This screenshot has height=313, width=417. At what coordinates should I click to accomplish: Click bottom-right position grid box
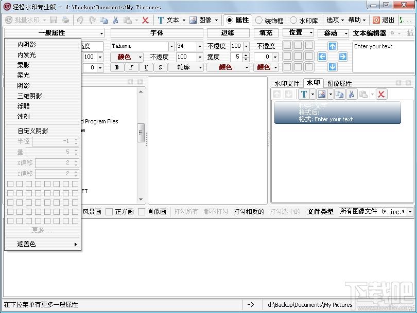[309, 67]
